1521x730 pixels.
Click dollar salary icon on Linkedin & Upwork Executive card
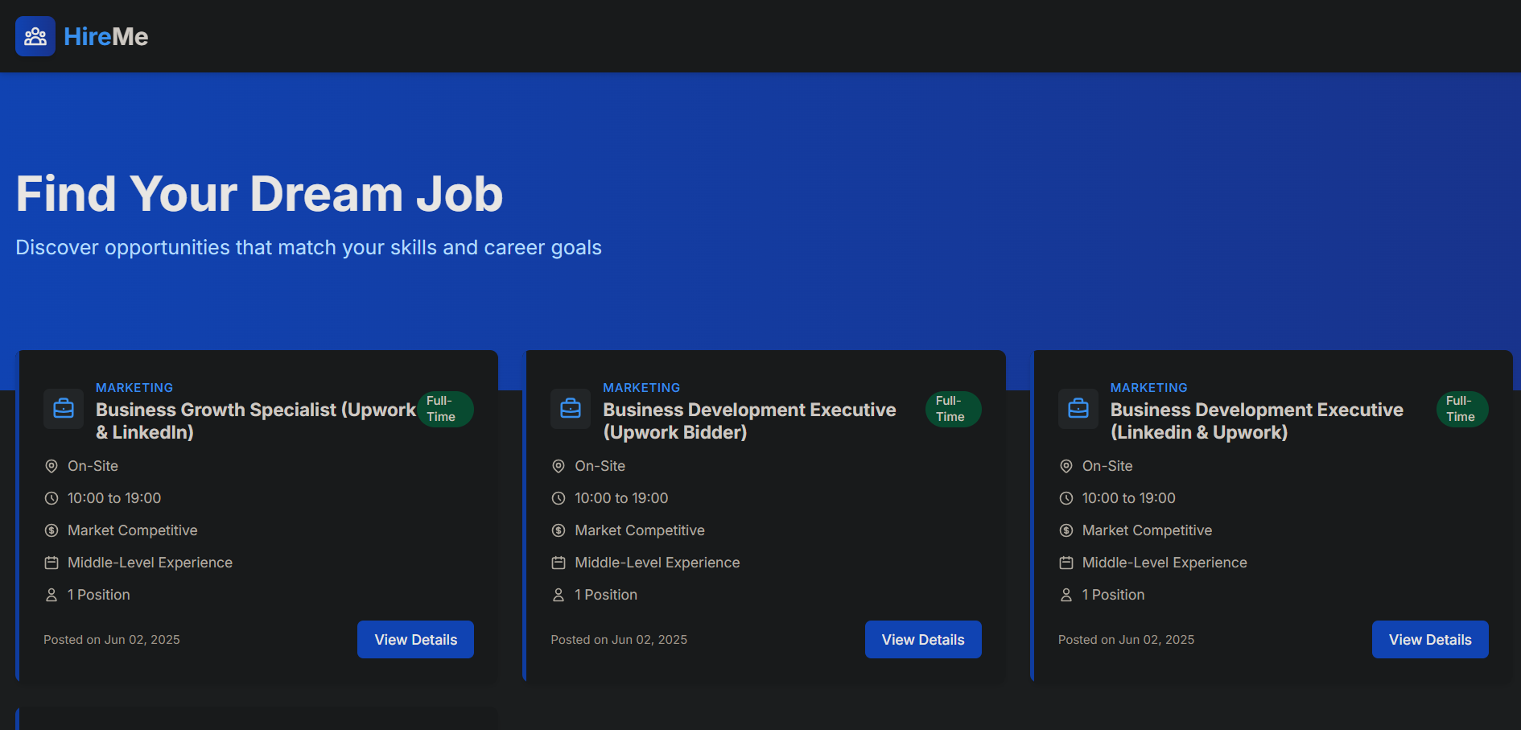point(1066,530)
